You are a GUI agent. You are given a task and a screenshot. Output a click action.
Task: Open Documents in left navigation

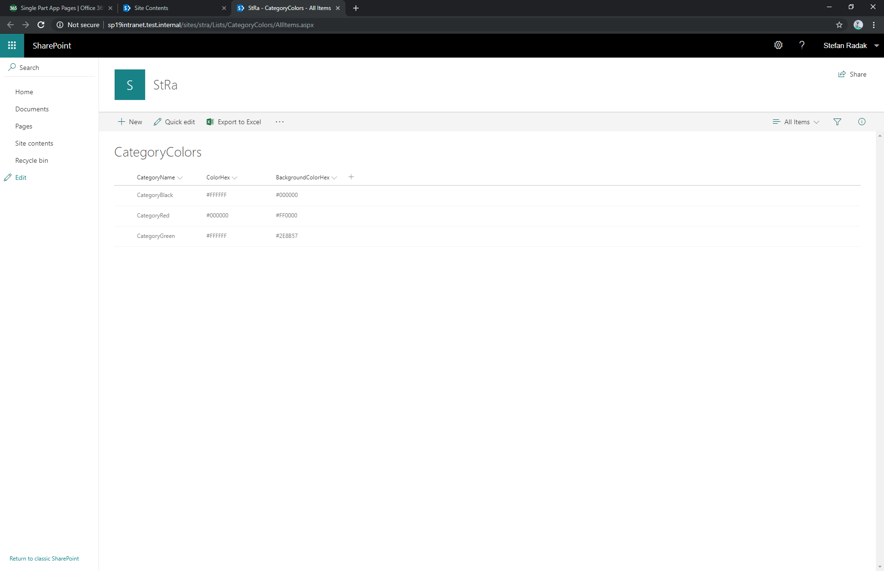tap(32, 109)
